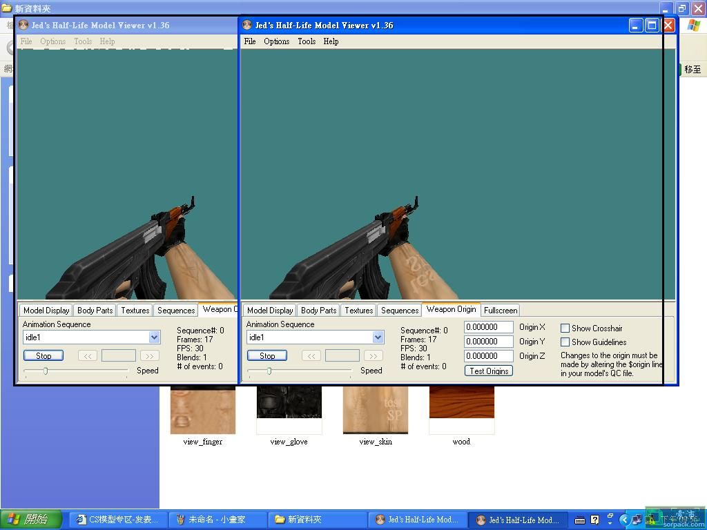Switch to the Model Display tab in the inactive viewer
This screenshot has width=707, height=530.
[46, 310]
